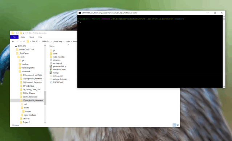Screen dimensions: 232x141
Task: Select Project_1 folder in navigation tree
Action: pos(27,122)
